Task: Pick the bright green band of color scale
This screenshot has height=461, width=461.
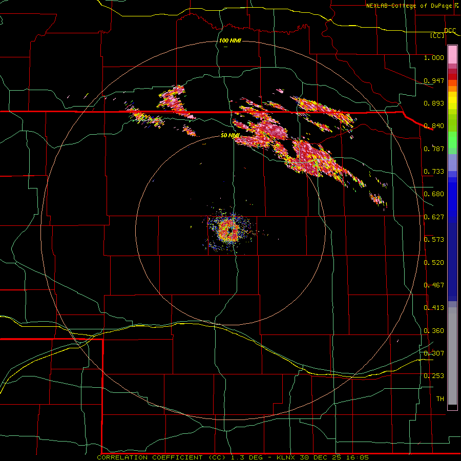Action: [x=452, y=140]
